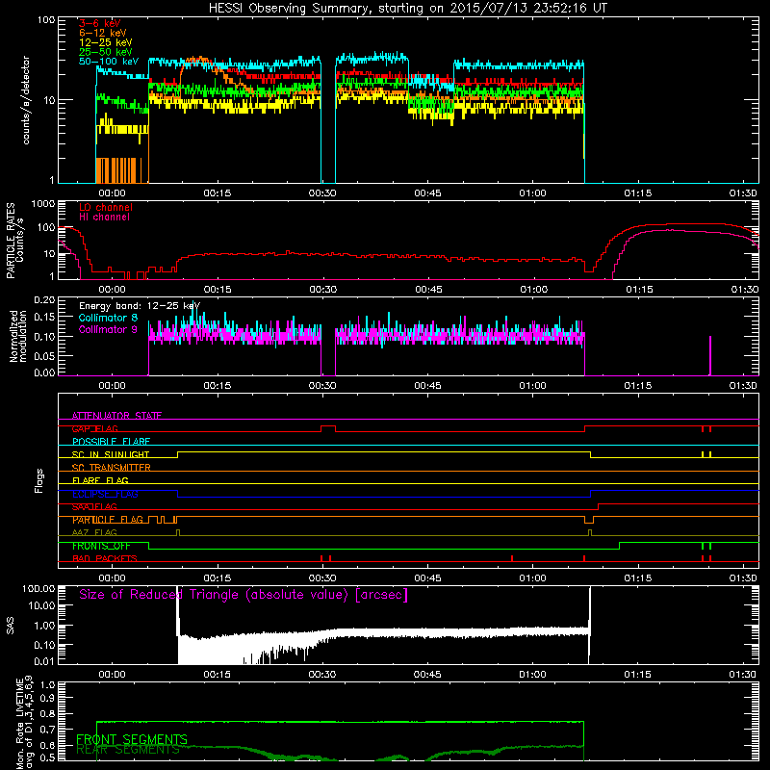Image resolution: width=770 pixels, height=770 pixels.
Task: Select the Collimator 9 legend label
Action: point(108,329)
